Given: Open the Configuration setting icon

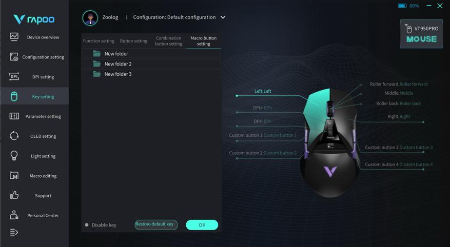Looking at the screenshot, I should 14,57.
